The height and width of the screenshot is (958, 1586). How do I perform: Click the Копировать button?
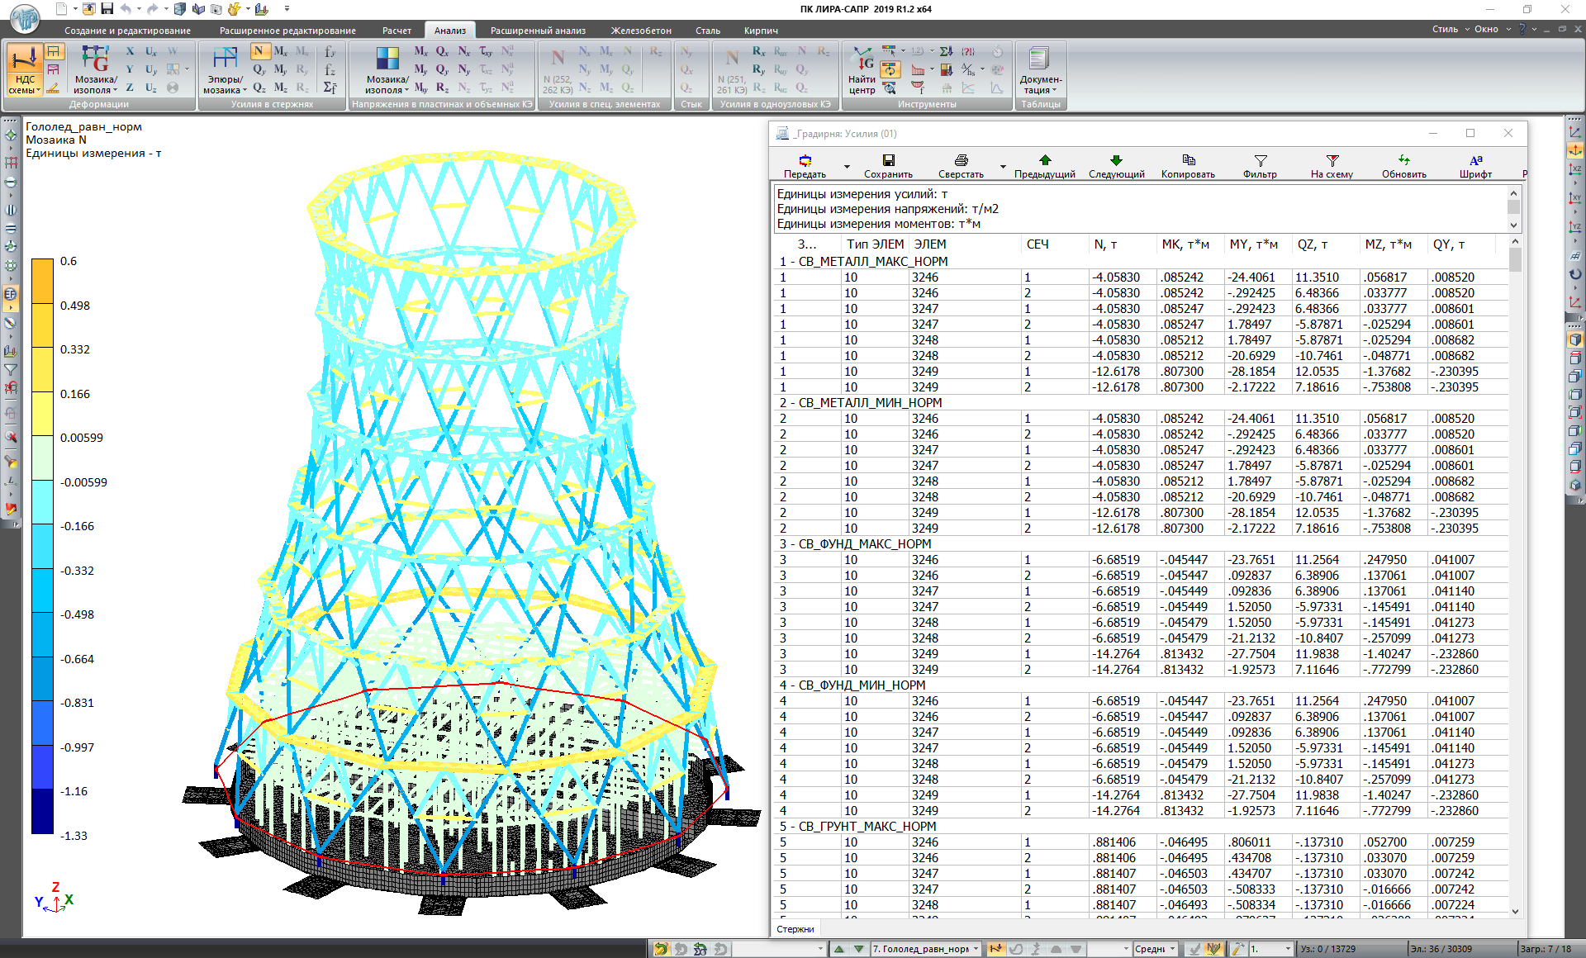click(1188, 165)
